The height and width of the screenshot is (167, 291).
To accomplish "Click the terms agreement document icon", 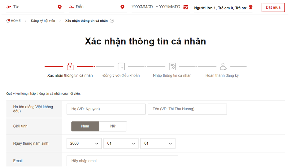I will (x=121, y=66).
